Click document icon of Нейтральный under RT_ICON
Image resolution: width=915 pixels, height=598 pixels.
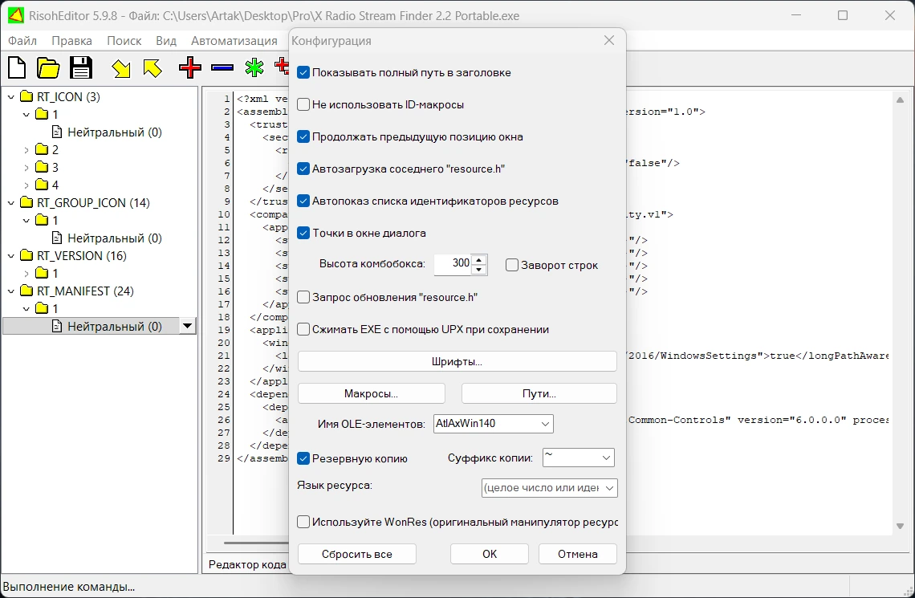pyautogui.click(x=57, y=132)
